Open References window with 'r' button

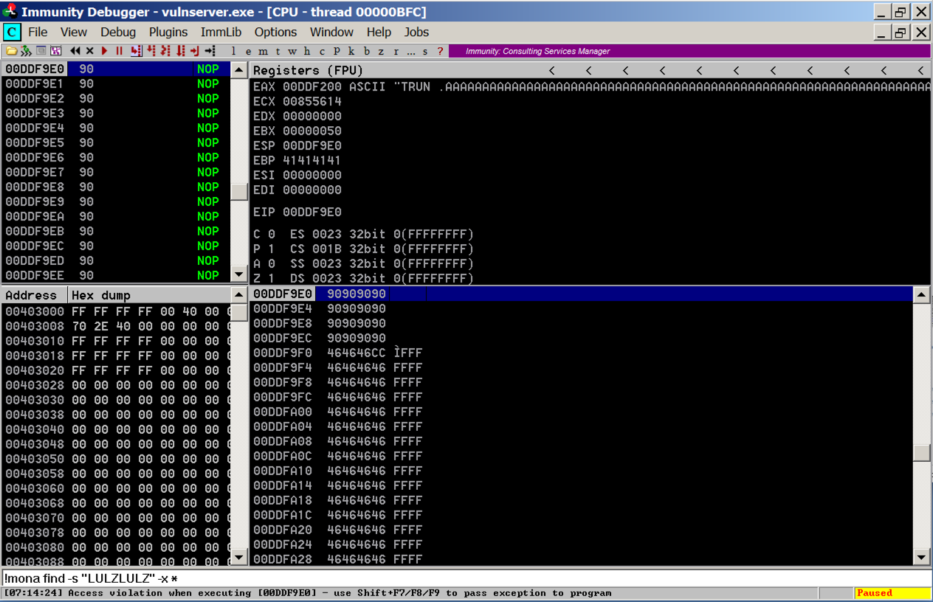396,51
